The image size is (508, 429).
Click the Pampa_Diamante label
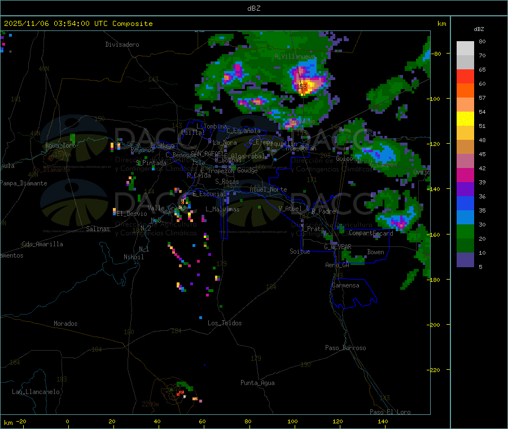pos(24,183)
